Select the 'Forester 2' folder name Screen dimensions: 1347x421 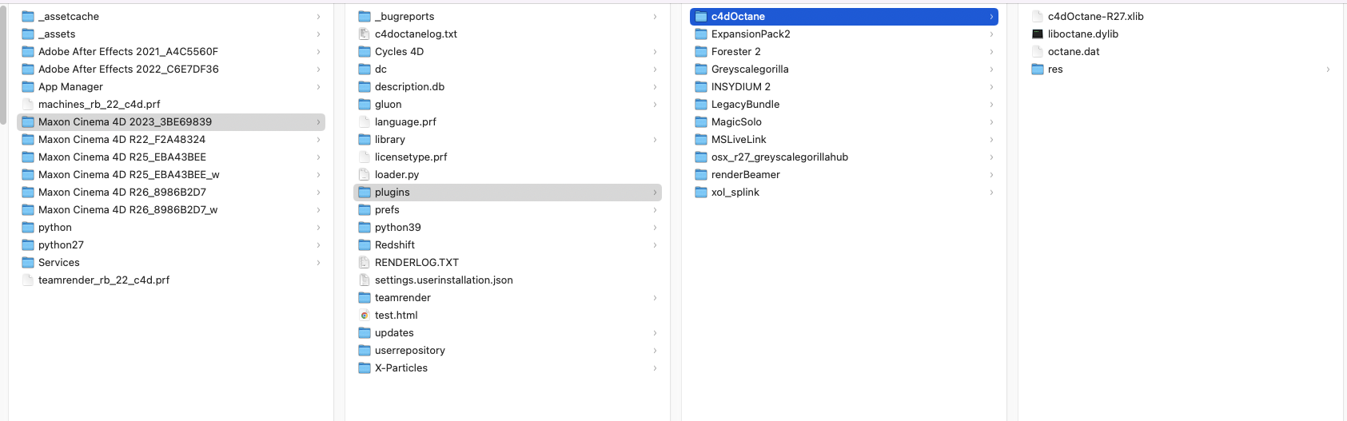pyautogui.click(x=736, y=51)
